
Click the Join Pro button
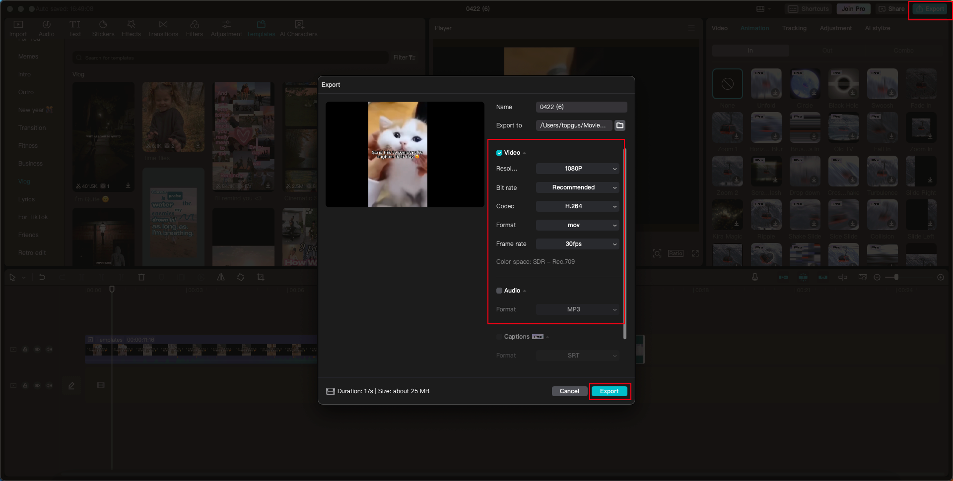click(x=853, y=9)
